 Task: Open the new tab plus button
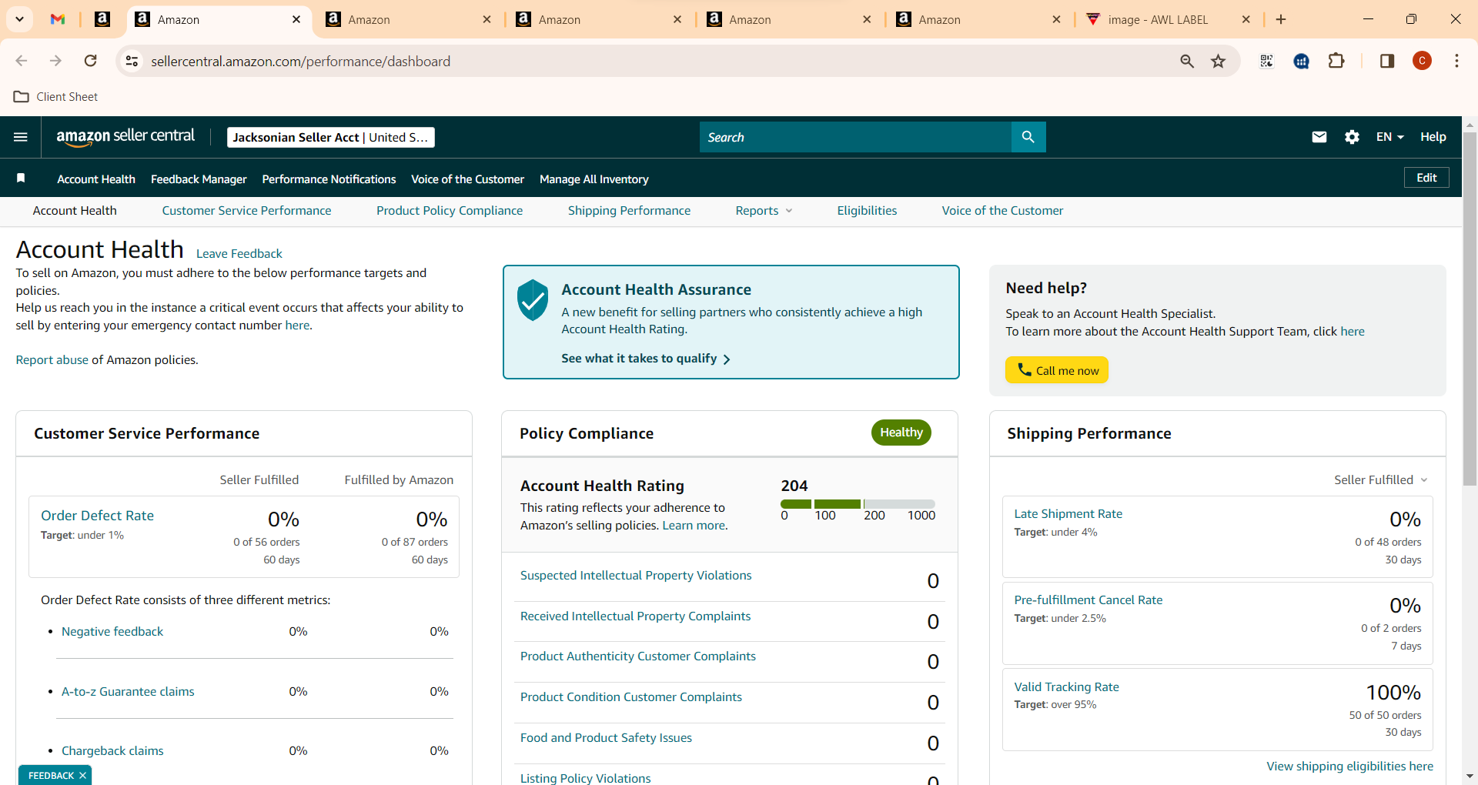coord(1281,19)
